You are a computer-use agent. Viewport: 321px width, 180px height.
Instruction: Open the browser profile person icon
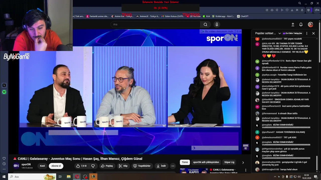click(302, 10)
